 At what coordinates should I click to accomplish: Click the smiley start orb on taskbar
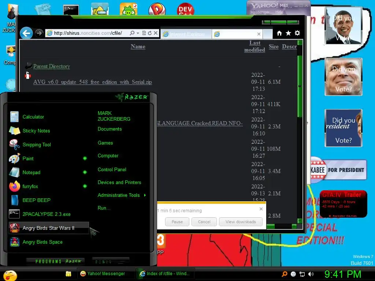pos(10,275)
